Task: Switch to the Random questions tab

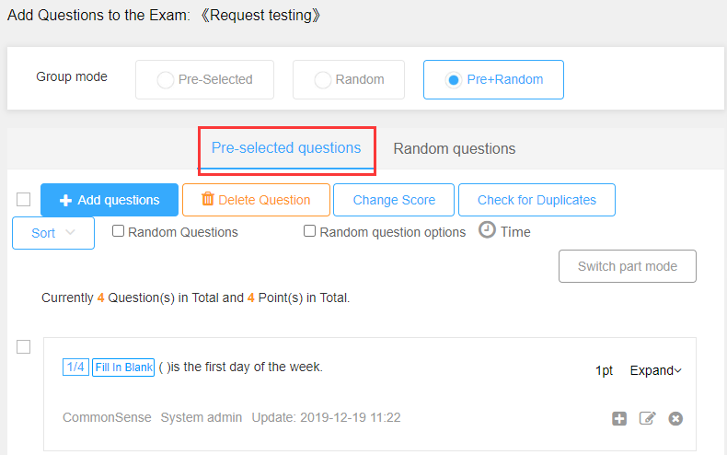Action: click(x=455, y=148)
